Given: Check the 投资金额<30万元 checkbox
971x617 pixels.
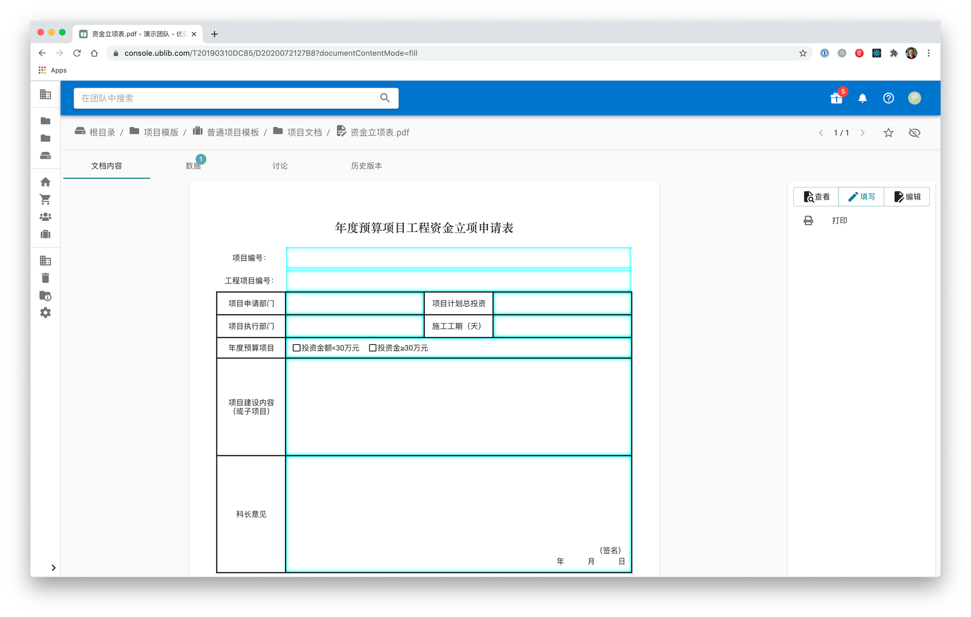Looking at the screenshot, I should click(x=297, y=348).
